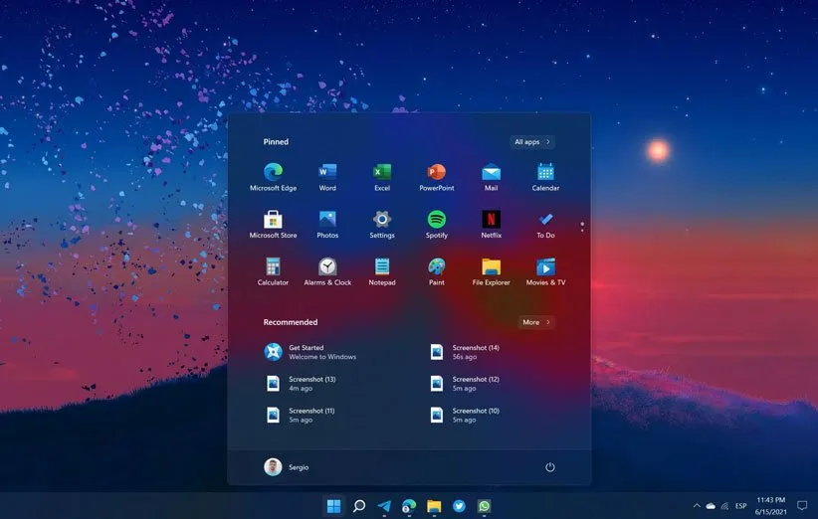Open the Excel pinned app

click(382, 173)
